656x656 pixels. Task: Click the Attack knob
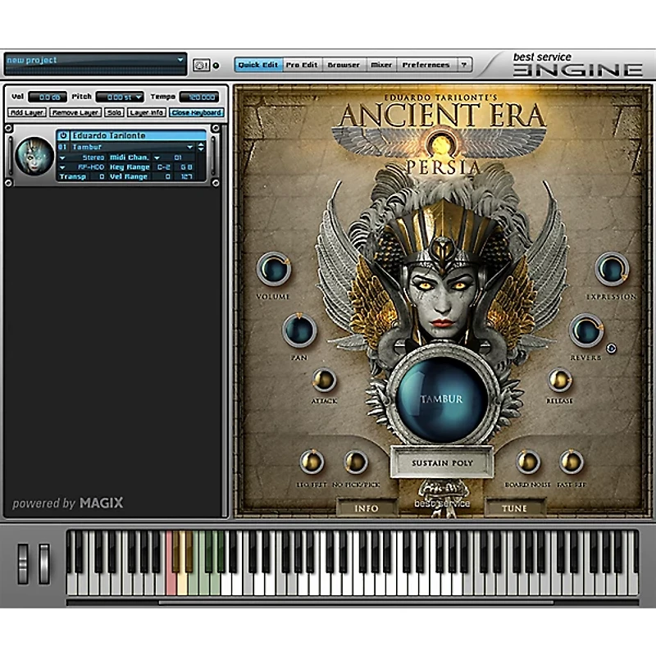324,380
